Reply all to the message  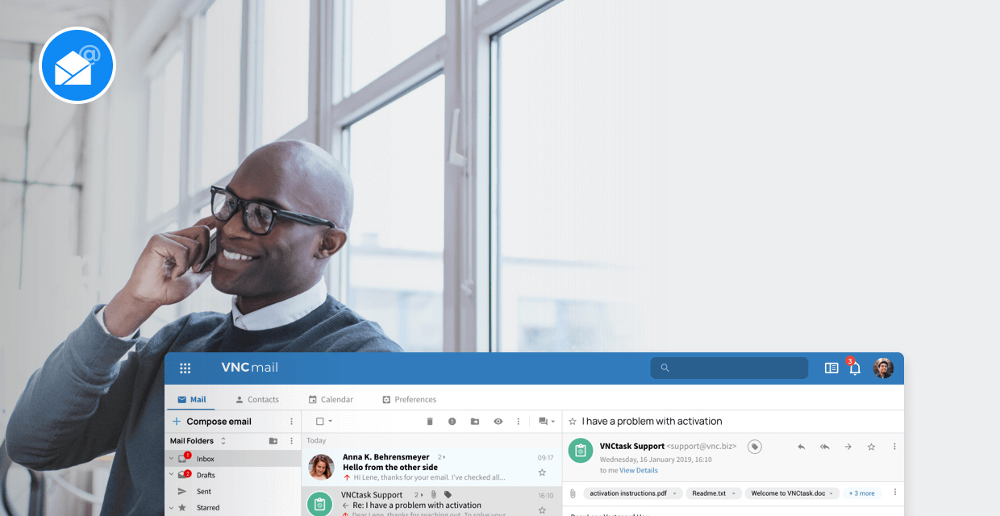tap(824, 447)
